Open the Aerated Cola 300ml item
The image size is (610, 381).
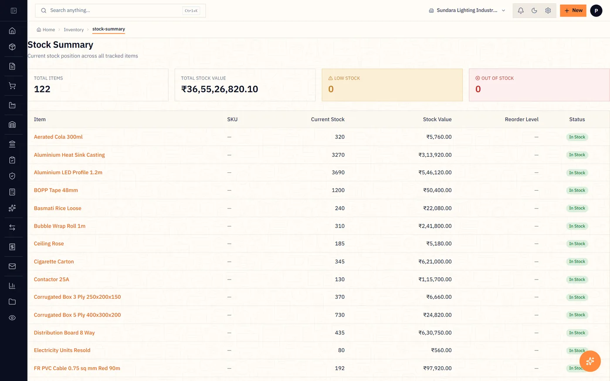58,137
